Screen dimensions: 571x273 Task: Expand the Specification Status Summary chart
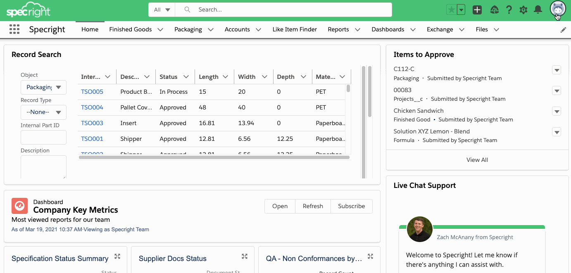[x=117, y=256]
